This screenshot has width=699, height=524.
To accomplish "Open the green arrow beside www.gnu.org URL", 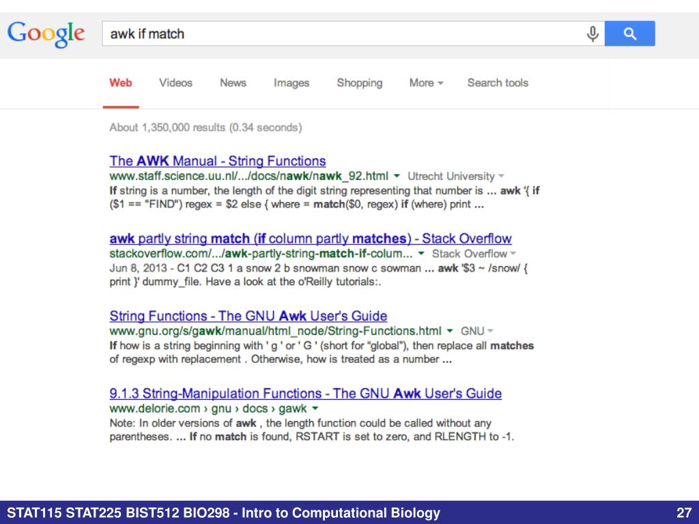I will (450, 331).
